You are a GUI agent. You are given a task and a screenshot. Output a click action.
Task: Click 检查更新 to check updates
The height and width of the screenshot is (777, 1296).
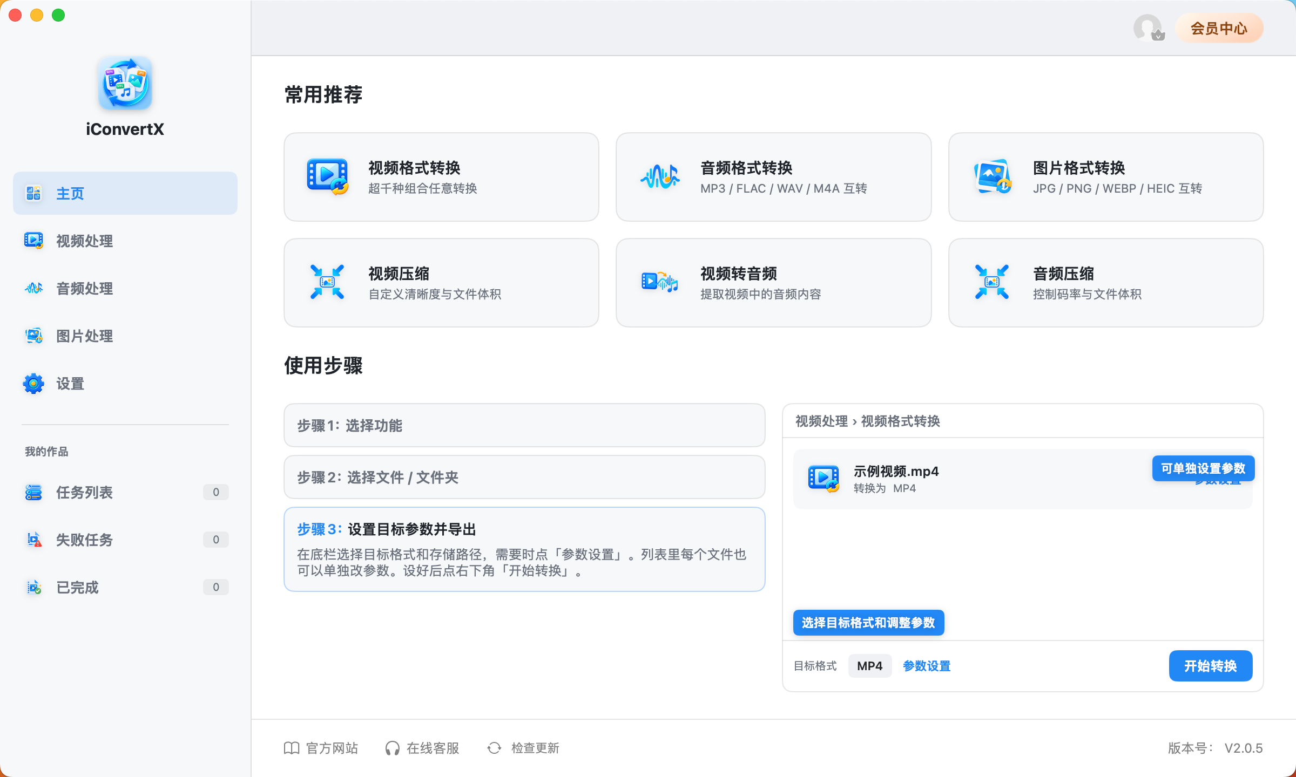coord(523,748)
